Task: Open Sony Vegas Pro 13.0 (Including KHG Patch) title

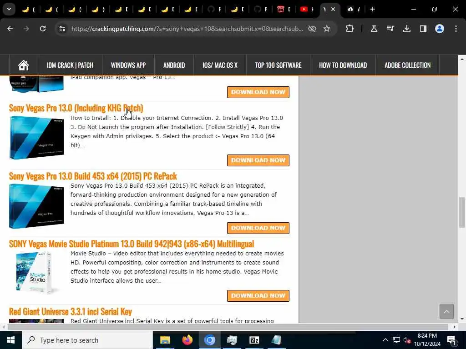Action: pyautogui.click(x=76, y=108)
